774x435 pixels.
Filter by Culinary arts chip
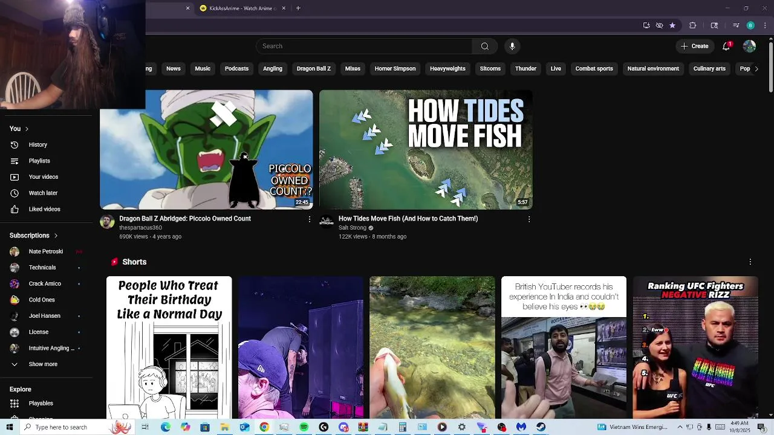[709, 69]
